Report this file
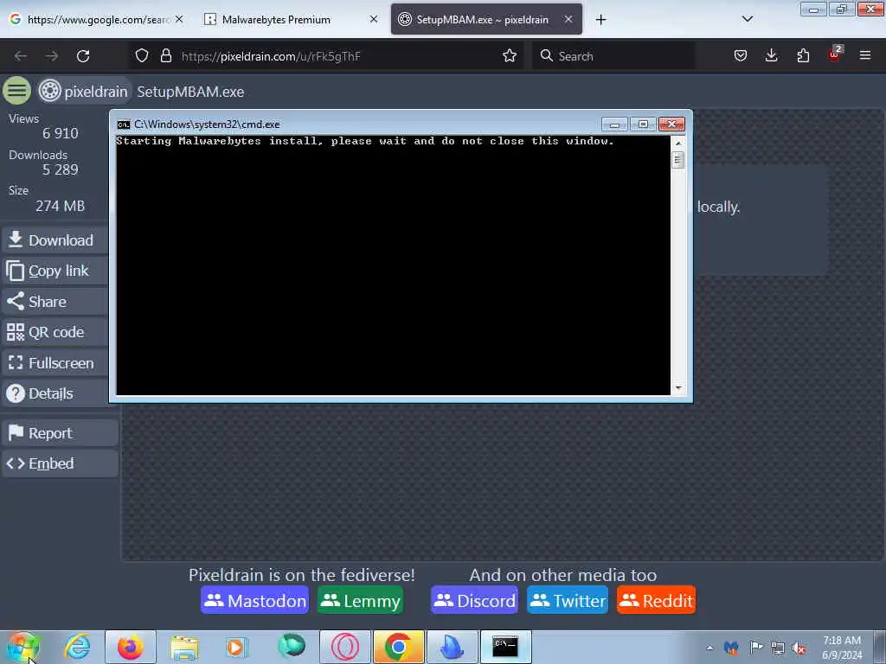This screenshot has width=886, height=664. point(60,433)
